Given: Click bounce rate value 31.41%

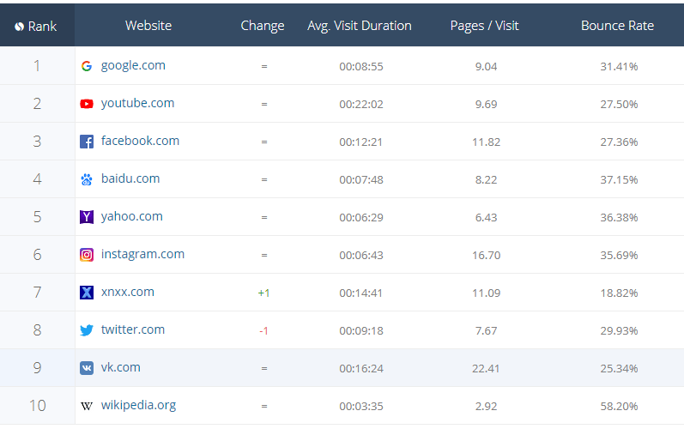Looking at the screenshot, I should [x=619, y=67].
